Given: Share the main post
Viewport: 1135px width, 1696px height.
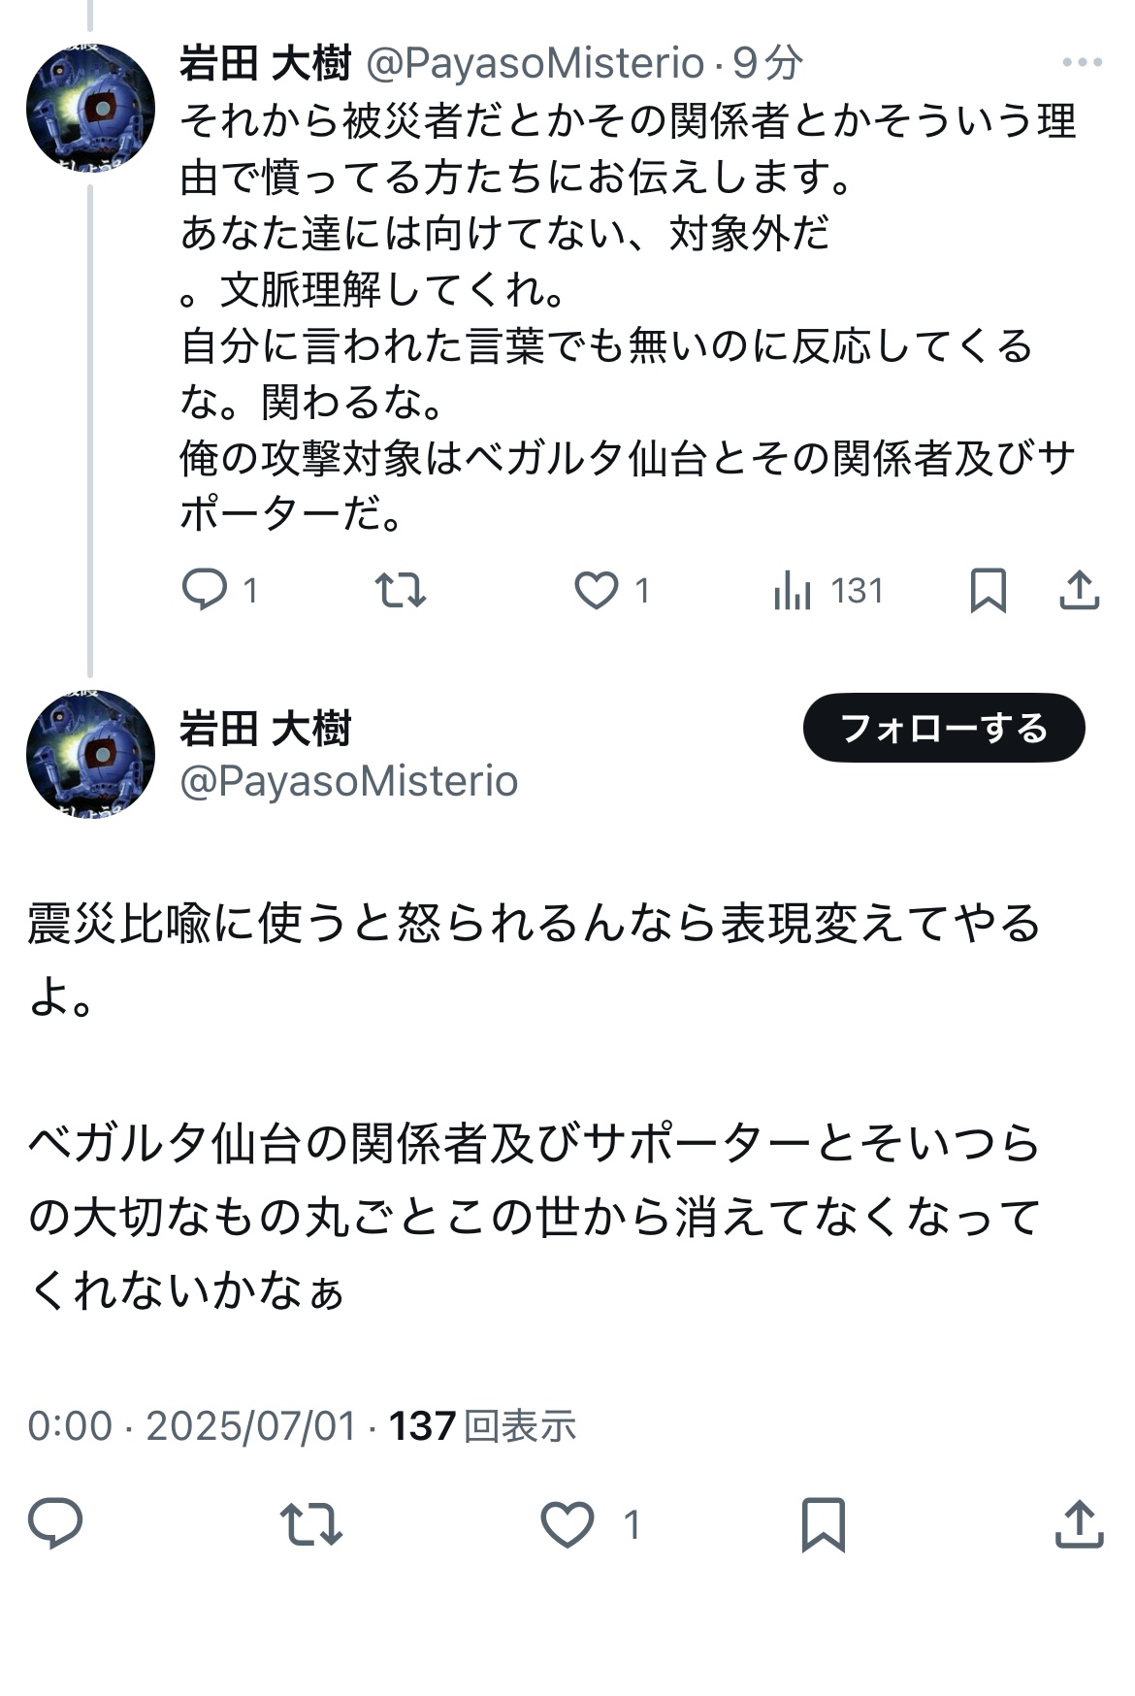Looking at the screenshot, I should coord(1079,1523).
